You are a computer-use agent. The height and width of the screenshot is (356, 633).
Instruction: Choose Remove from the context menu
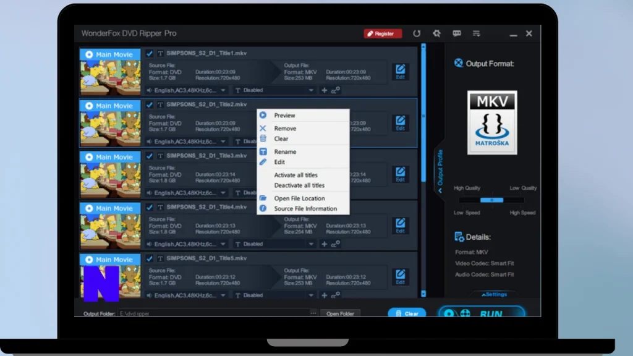pos(303,129)
